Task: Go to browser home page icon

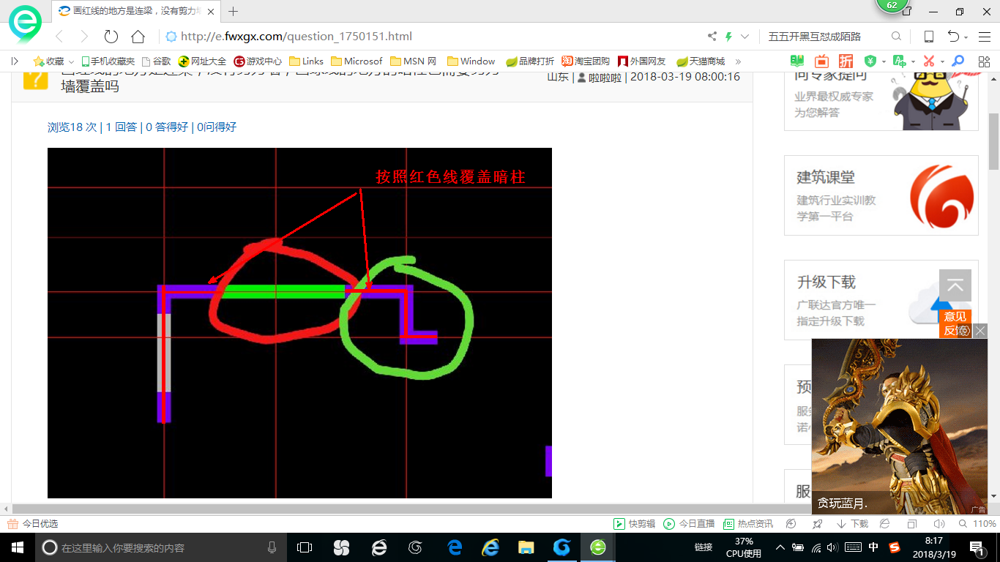Action: click(x=138, y=37)
